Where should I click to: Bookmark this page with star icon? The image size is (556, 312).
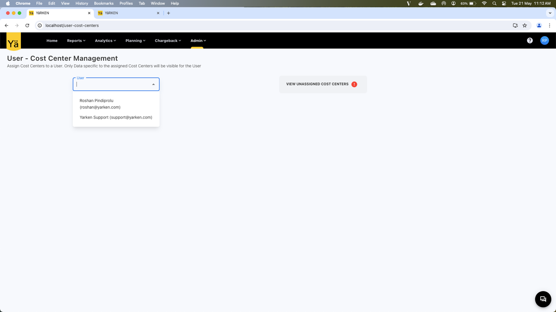point(525,25)
